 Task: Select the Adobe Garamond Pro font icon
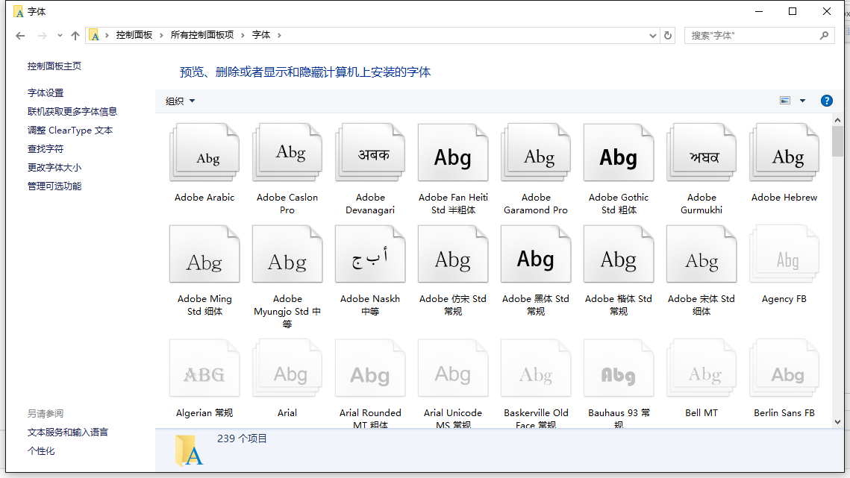[536, 152]
